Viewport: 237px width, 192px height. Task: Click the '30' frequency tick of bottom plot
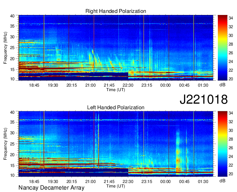(x=12, y=133)
